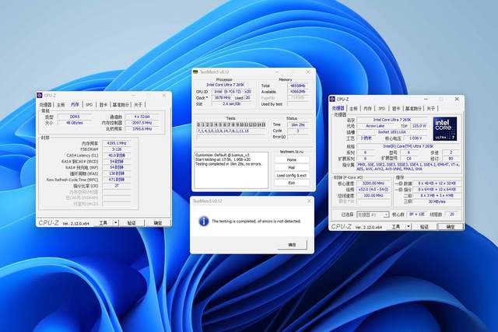Click 工具 button in left CPU-Z window
Screen dimensions: 498x332
103,223
